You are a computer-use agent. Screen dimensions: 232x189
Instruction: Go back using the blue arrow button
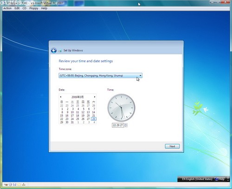click(54, 51)
